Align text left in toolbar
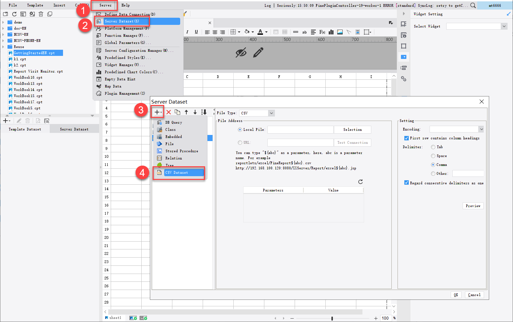513x322 pixels. click(207, 32)
